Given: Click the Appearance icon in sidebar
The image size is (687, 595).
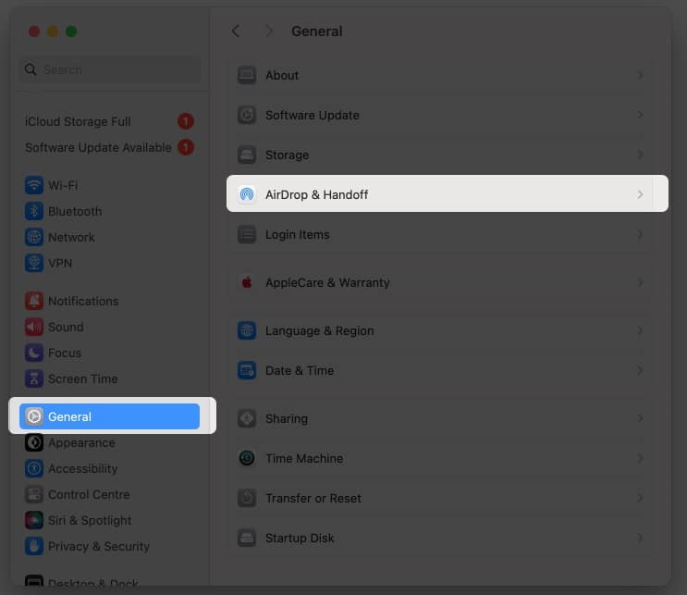Looking at the screenshot, I should (33, 442).
